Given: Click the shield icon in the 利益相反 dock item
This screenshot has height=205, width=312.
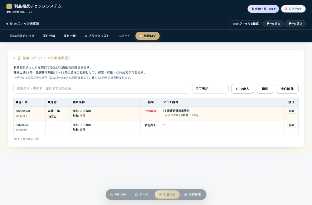Looking at the screenshot, I should pyautogui.click(x=160, y=194).
